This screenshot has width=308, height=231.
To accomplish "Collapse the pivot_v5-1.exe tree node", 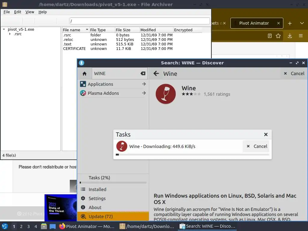I will (4, 29).
